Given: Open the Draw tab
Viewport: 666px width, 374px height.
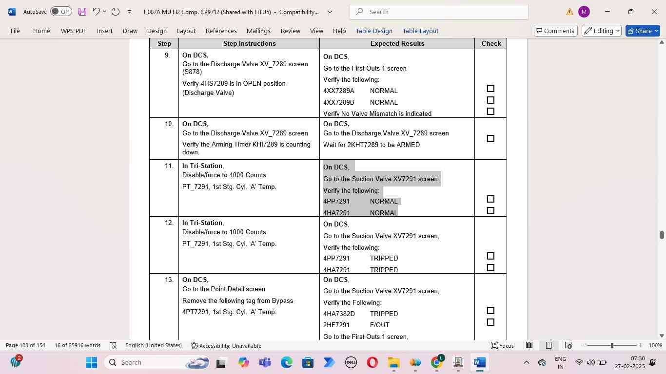Looking at the screenshot, I should click(130, 31).
